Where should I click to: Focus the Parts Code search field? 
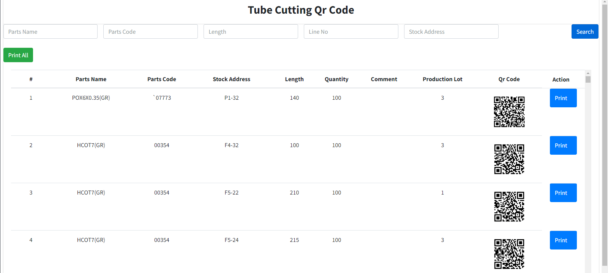coord(150,31)
